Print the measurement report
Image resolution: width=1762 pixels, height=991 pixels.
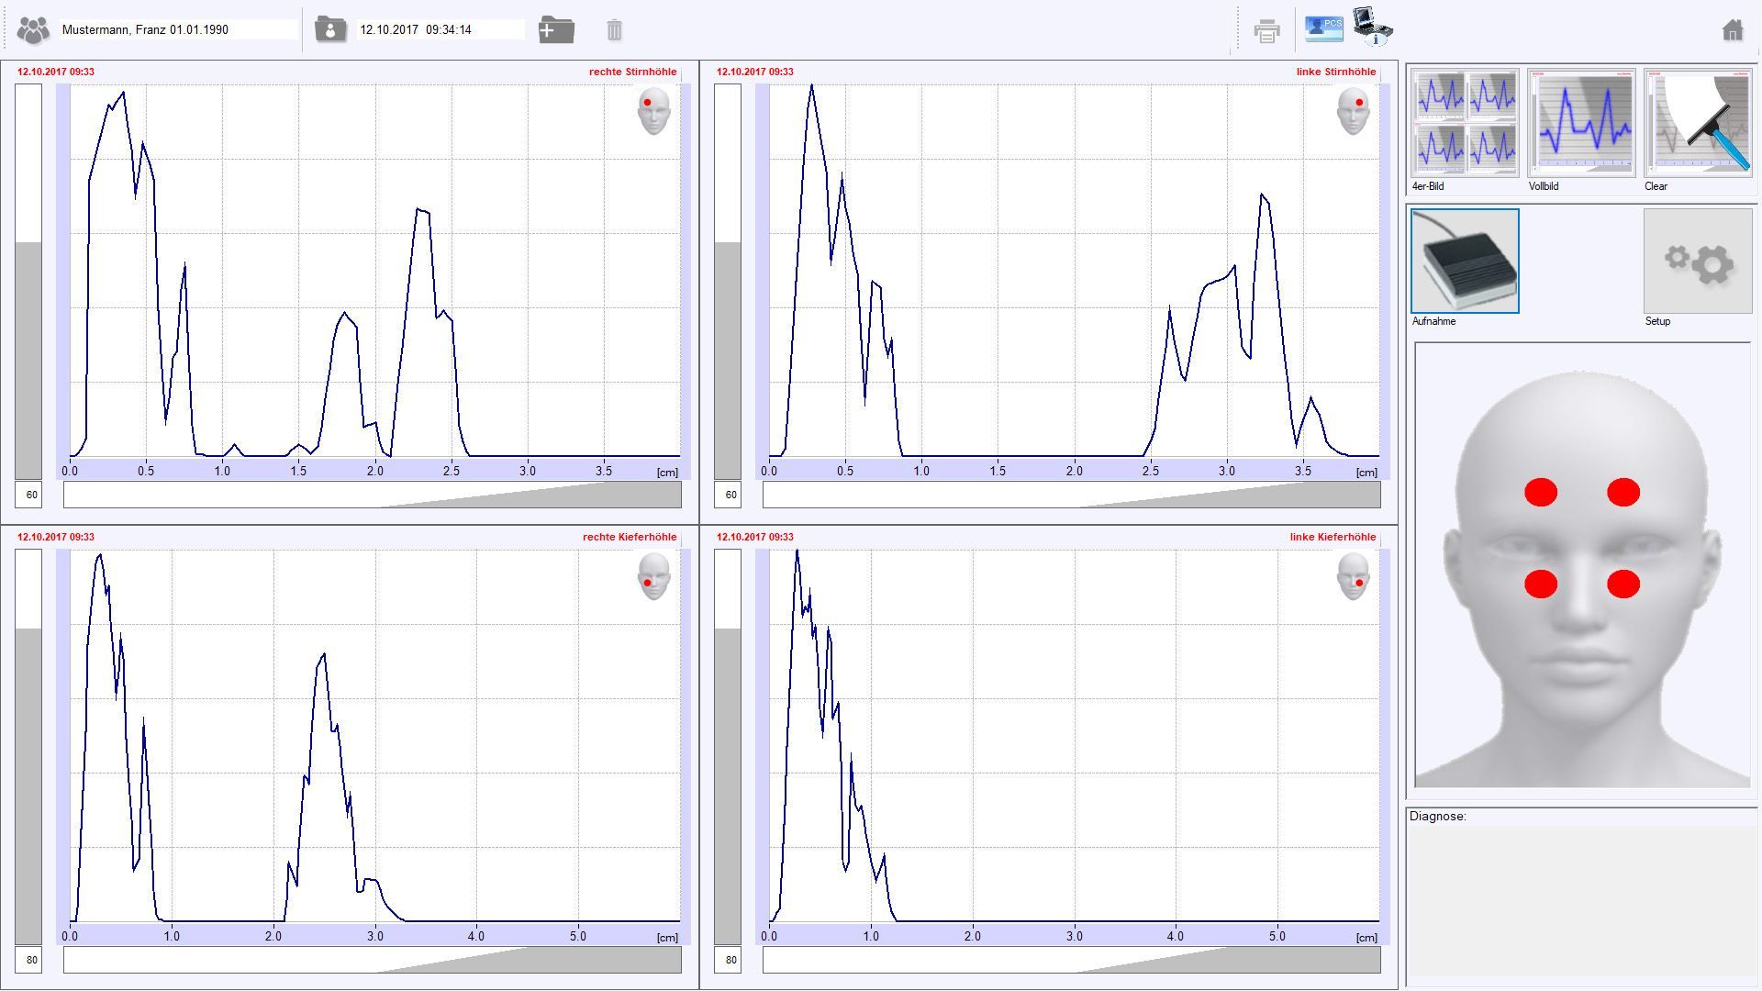[1266, 30]
